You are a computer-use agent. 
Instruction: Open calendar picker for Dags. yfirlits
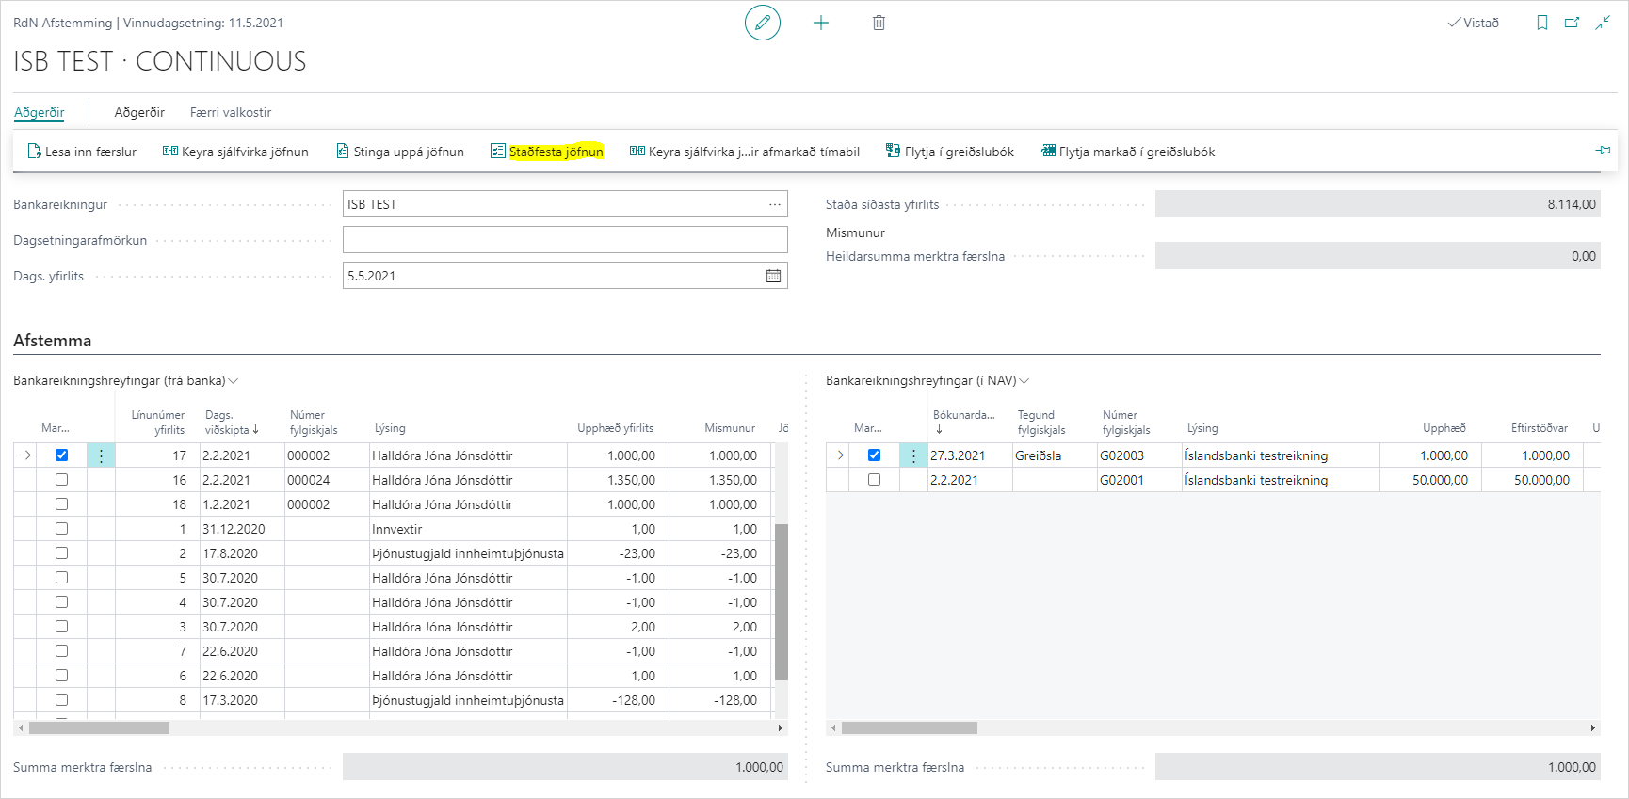click(773, 276)
